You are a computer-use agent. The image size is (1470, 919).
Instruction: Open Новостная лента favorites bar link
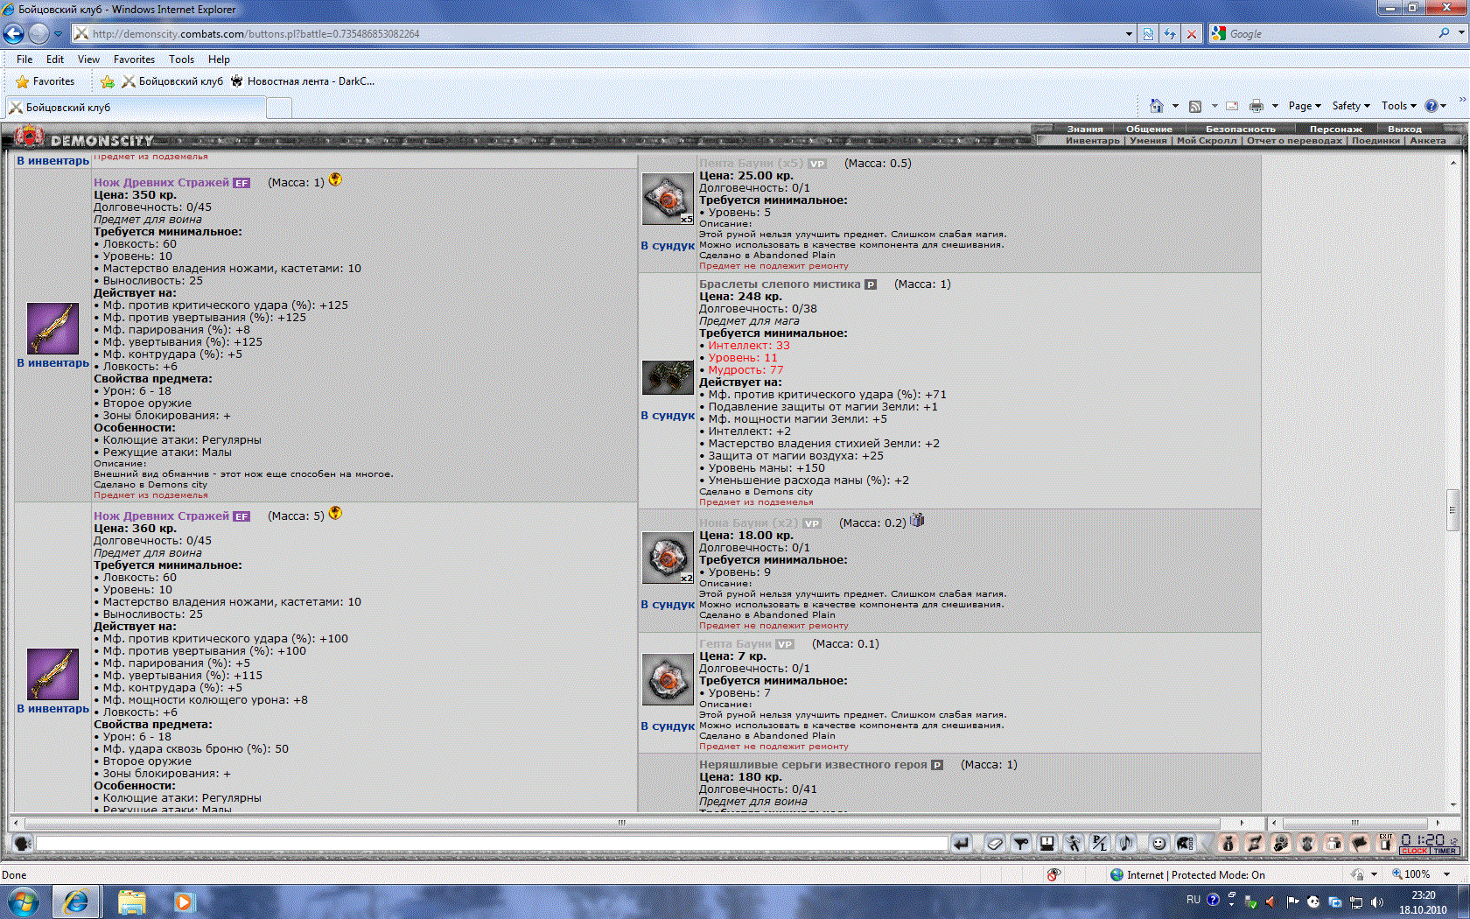pyautogui.click(x=303, y=81)
